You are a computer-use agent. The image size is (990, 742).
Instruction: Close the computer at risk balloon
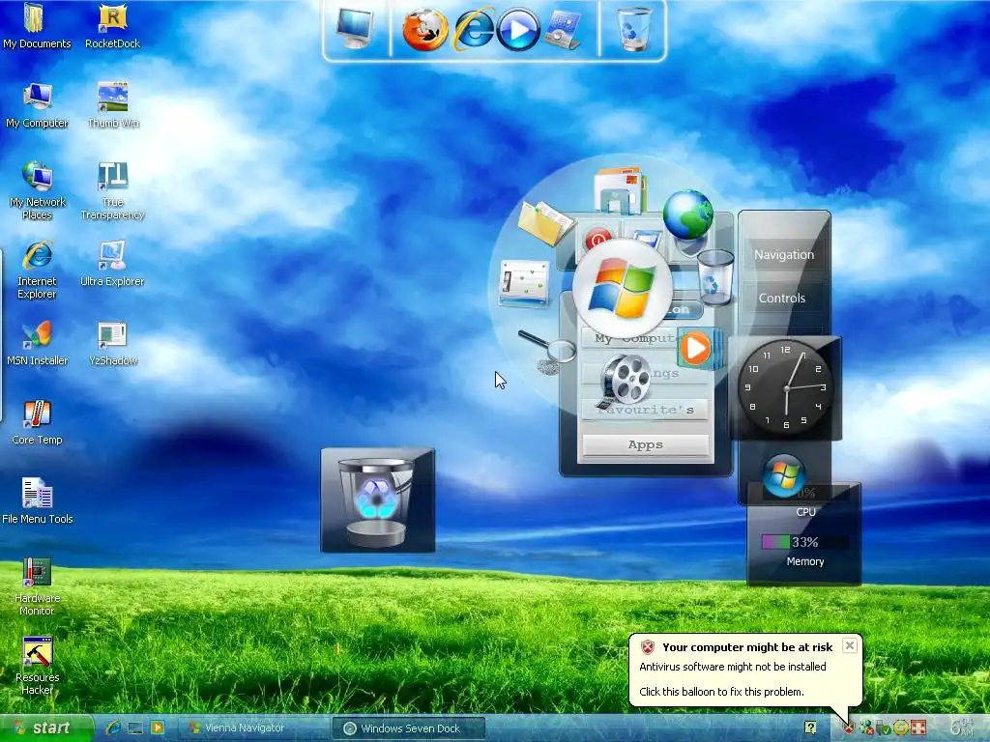pyautogui.click(x=850, y=645)
